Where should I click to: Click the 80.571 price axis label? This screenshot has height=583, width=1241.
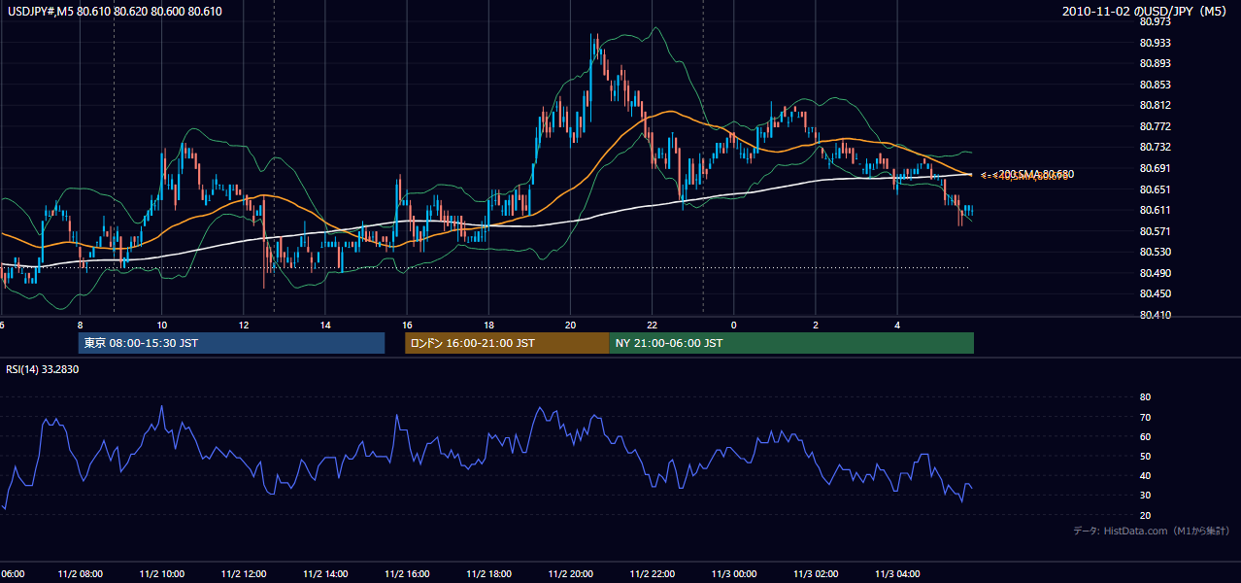1156,231
